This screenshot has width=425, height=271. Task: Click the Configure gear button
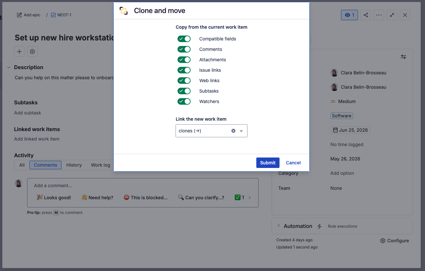395,241
